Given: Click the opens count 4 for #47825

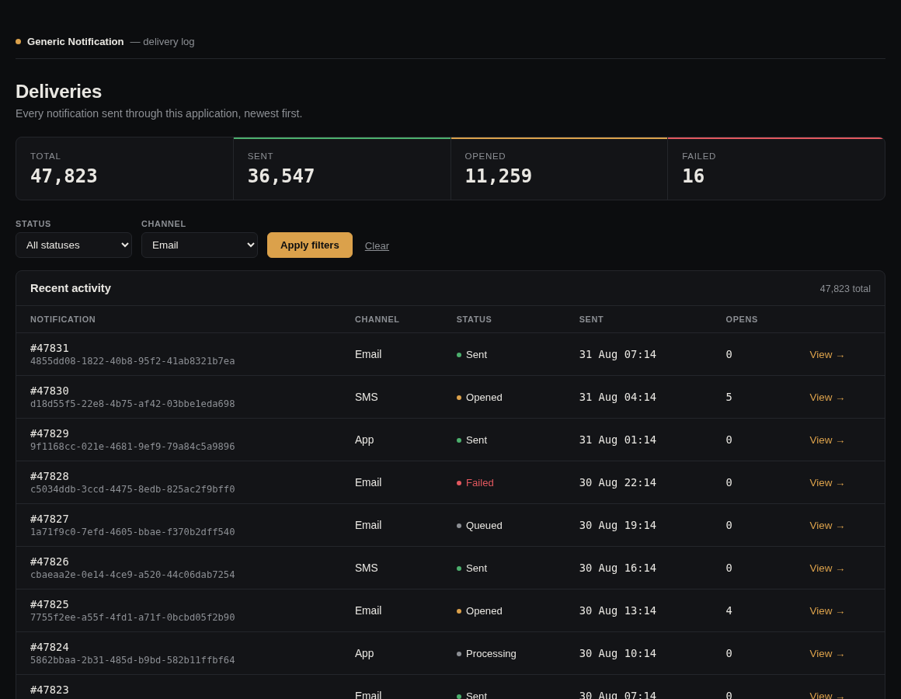Looking at the screenshot, I should tap(729, 610).
